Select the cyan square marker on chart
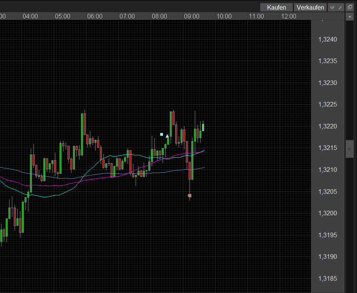Image resolution: width=357 pixels, height=293 pixels. point(162,134)
